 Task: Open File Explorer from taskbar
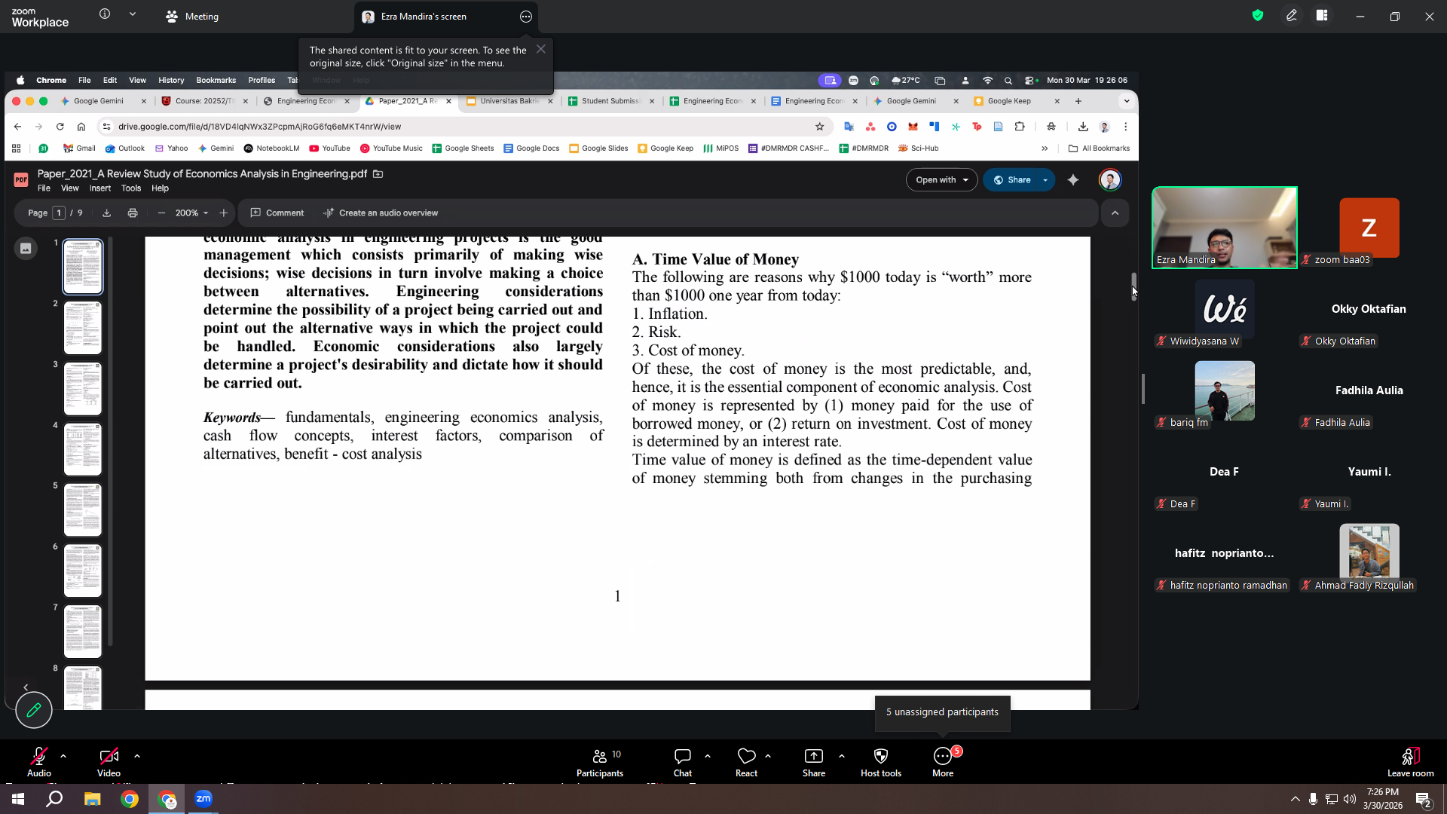(x=92, y=799)
